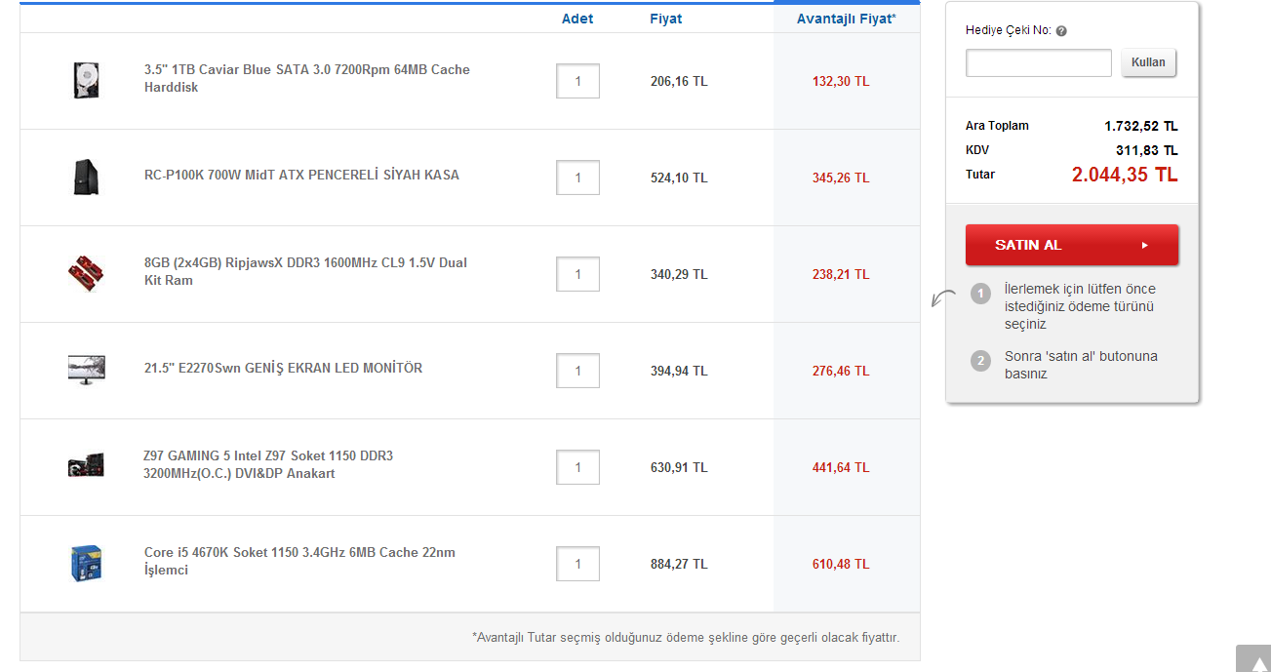Viewport: 1271px width, 672px height.
Task: Click the gift voucher number input field
Action: (1038, 62)
